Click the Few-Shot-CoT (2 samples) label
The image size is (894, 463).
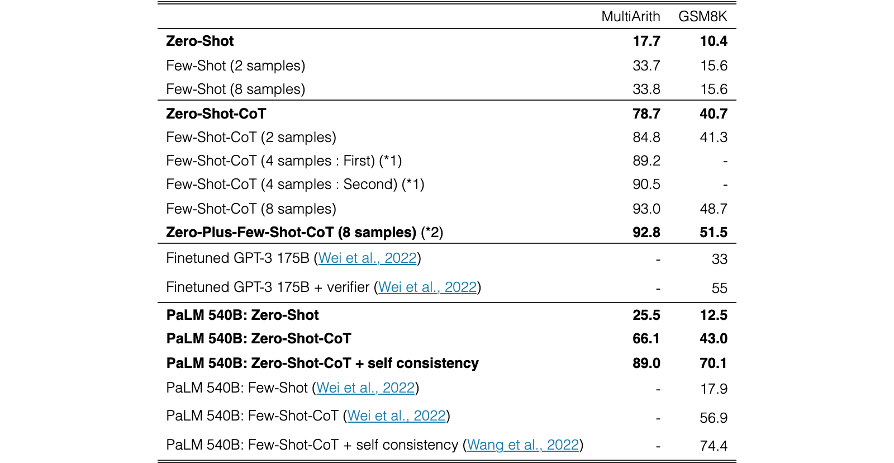[251, 138]
